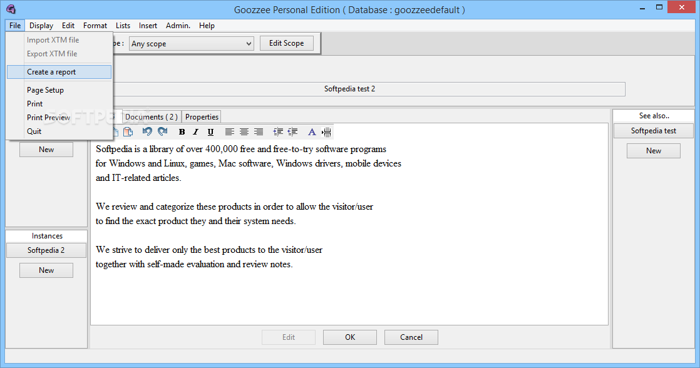
Task: Click the insert page break icon
Action: click(326, 132)
